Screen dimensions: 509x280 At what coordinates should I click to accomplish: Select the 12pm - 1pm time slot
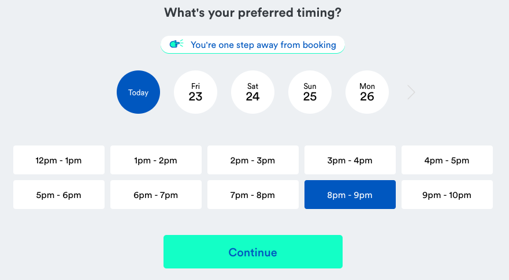(59, 160)
